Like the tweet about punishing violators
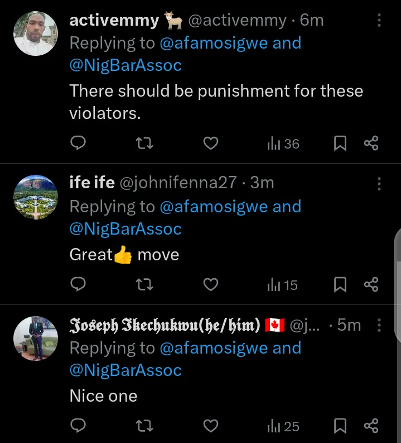The width and height of the screenshot is (401, 443). (x=210, y=144)
